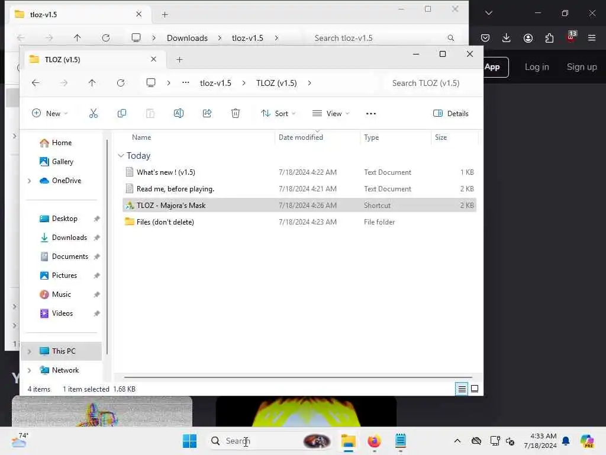Screen dimensions: 606x455
Task: Select the "What's new ! (v1.5)" file
Action: [299, 172]
